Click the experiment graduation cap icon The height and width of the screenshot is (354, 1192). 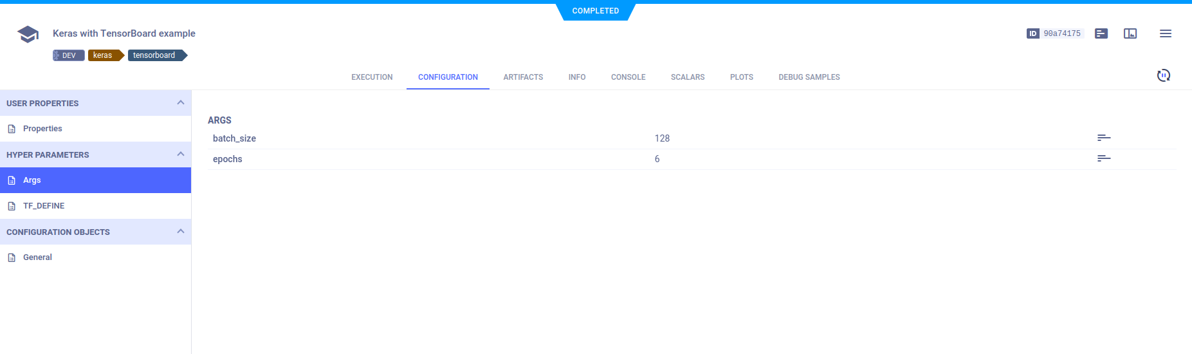click(x=28, y=34)
